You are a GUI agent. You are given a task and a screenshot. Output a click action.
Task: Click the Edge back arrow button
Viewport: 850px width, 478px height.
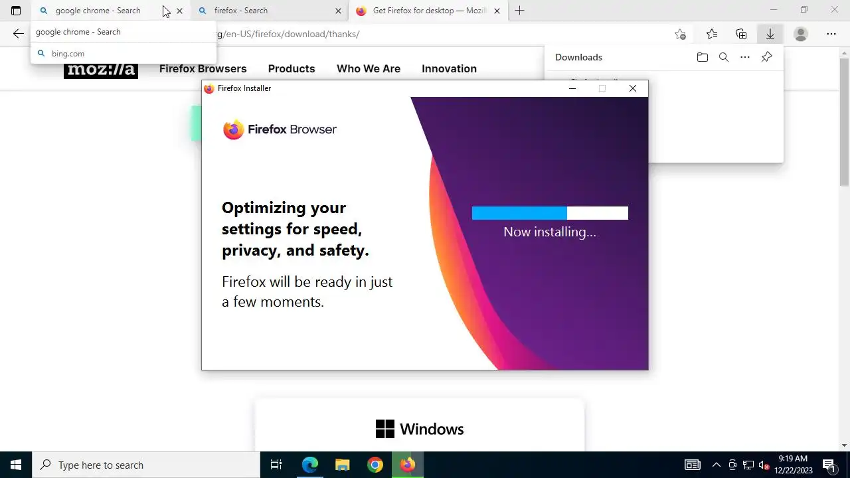click(x=18, y=34)
